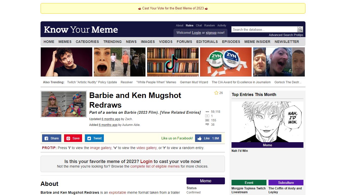Open Advanced Search link

(x=281, y=35)
